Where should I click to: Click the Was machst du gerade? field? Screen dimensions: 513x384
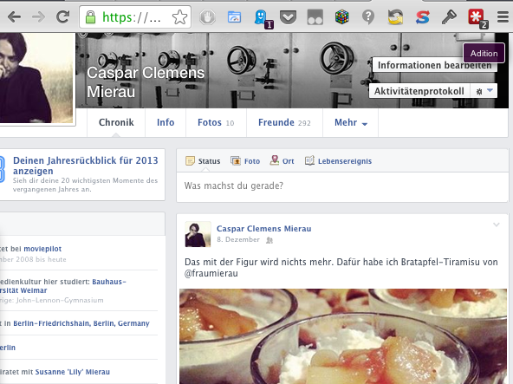[342, 186]
